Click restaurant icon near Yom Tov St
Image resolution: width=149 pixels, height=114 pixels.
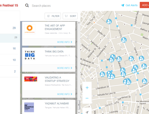(x=94, y=23)
